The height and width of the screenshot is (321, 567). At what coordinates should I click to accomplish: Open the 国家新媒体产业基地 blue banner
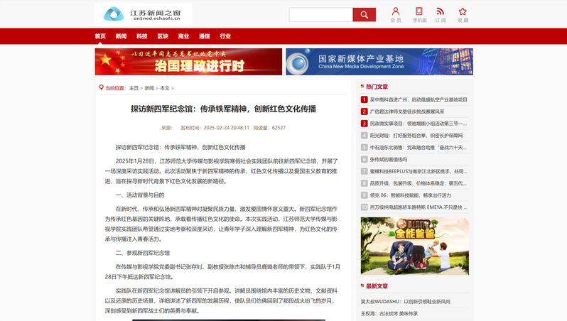coord(379,62)
